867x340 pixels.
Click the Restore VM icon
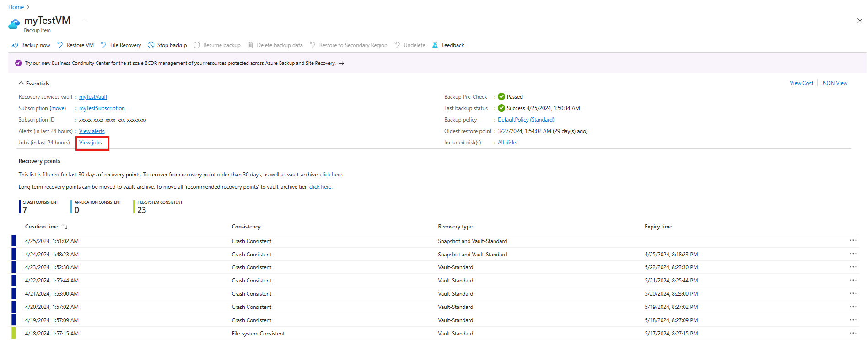[x=60, y=45]
